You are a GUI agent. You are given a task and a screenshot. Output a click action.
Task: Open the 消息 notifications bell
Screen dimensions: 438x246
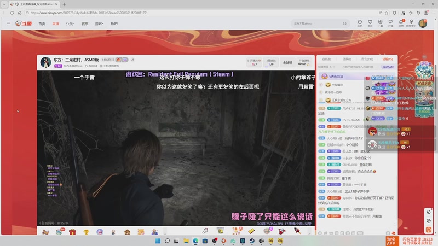(401, 24)
